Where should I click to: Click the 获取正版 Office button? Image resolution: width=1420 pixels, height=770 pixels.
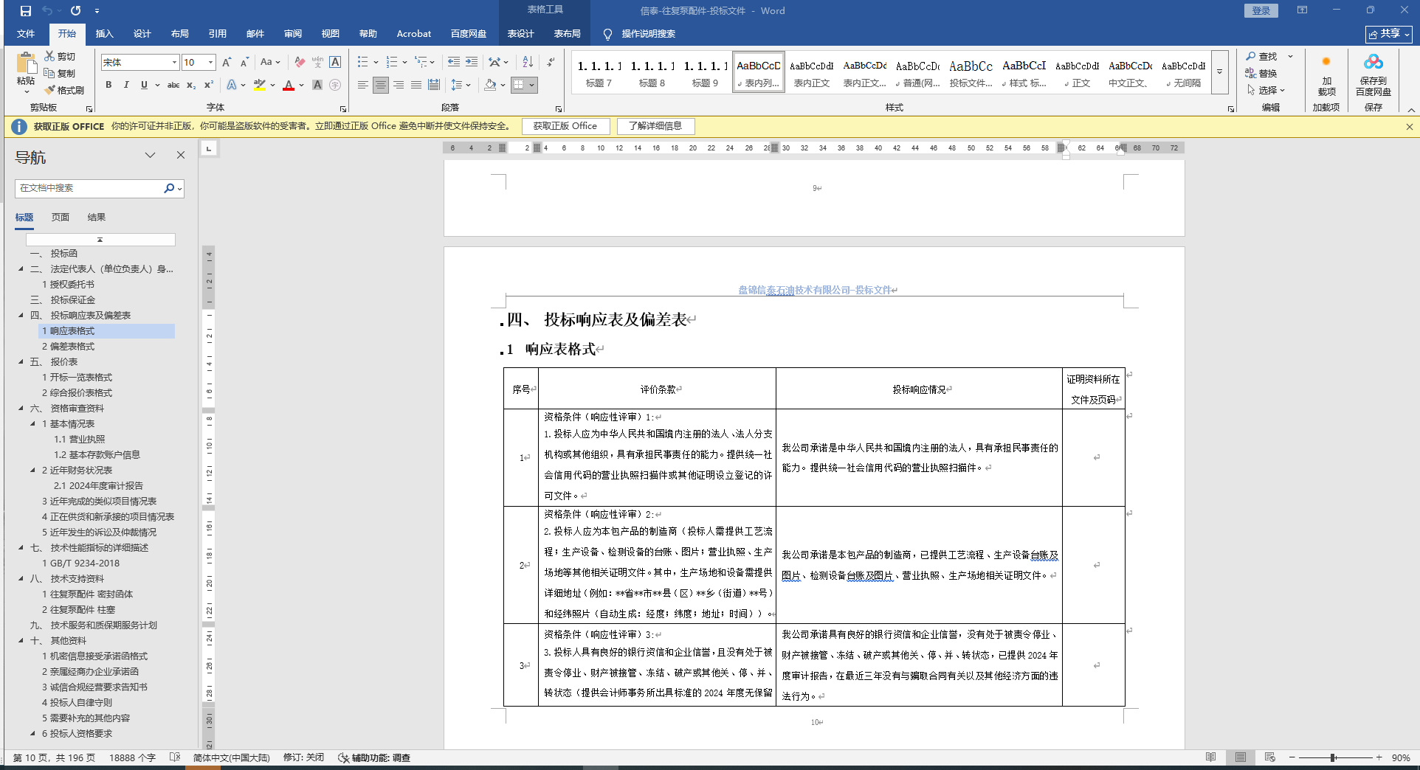click(x=565, y=126)
